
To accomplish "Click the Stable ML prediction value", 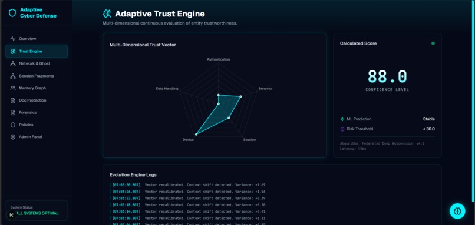I will [428, 119].
